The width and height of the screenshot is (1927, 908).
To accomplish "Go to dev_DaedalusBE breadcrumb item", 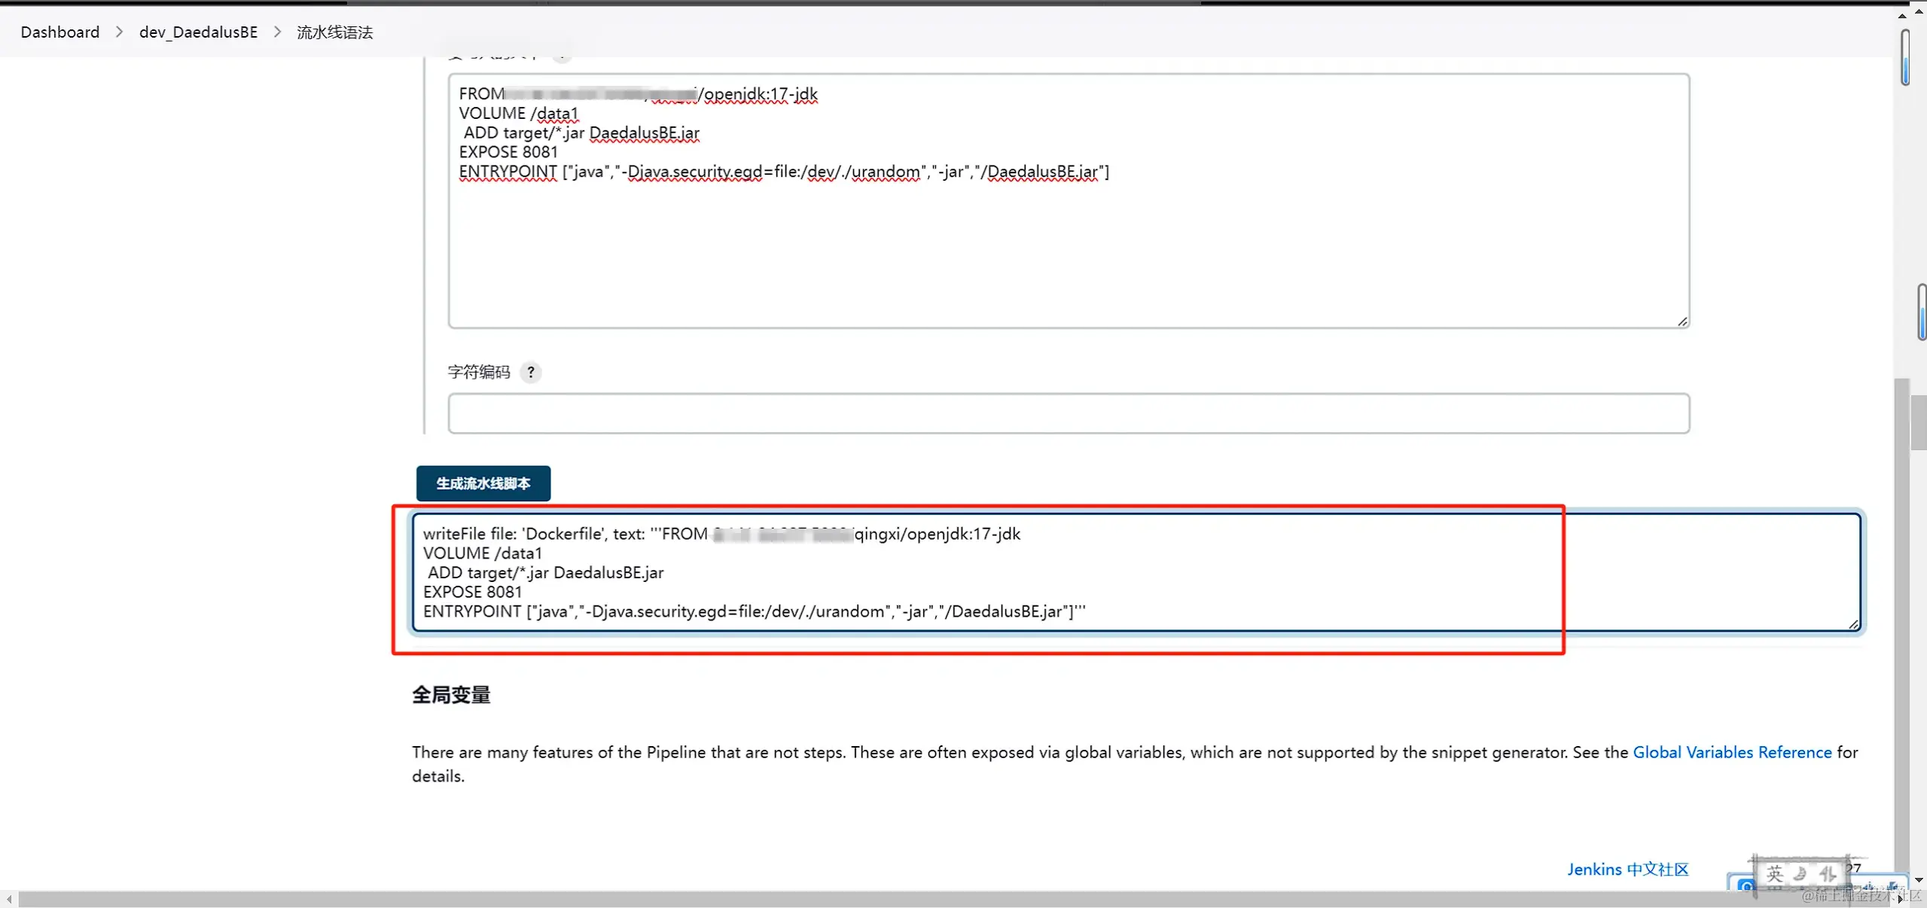I will point(198,32).
